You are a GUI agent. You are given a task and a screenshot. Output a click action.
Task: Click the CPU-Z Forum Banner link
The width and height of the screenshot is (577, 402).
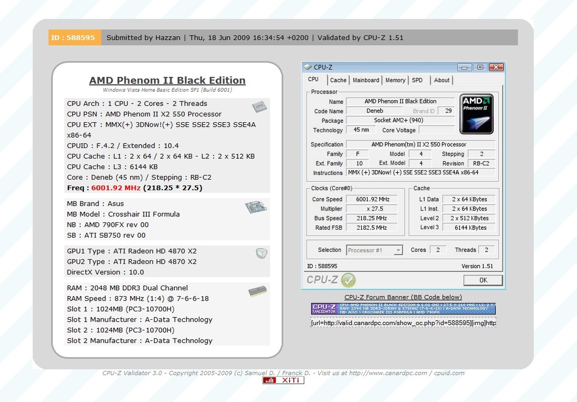403,297
